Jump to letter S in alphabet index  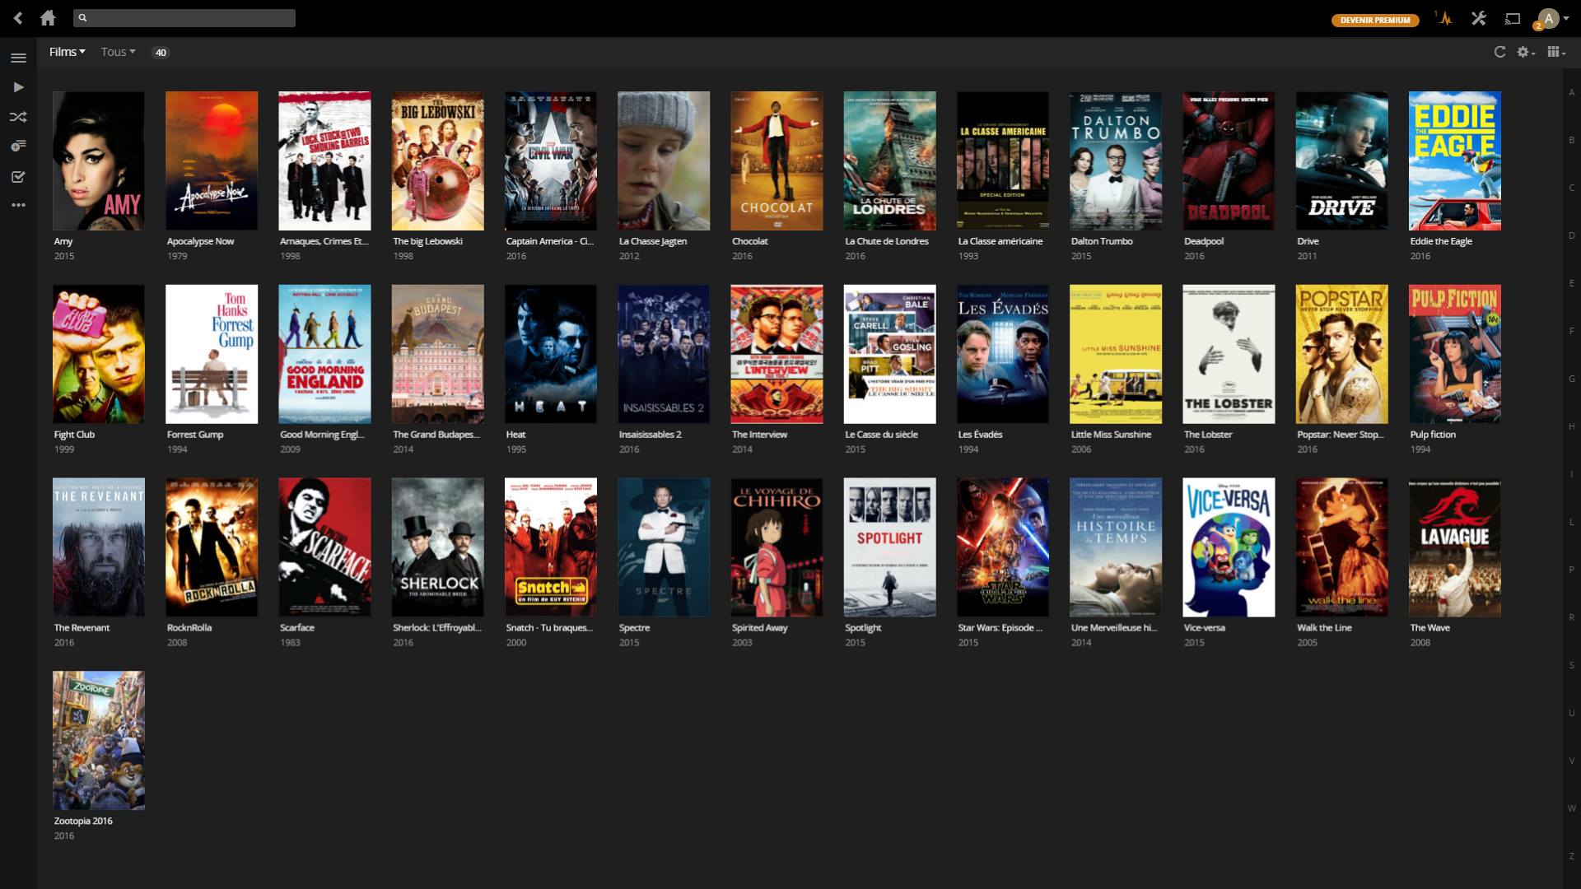tap(1571, 665)
